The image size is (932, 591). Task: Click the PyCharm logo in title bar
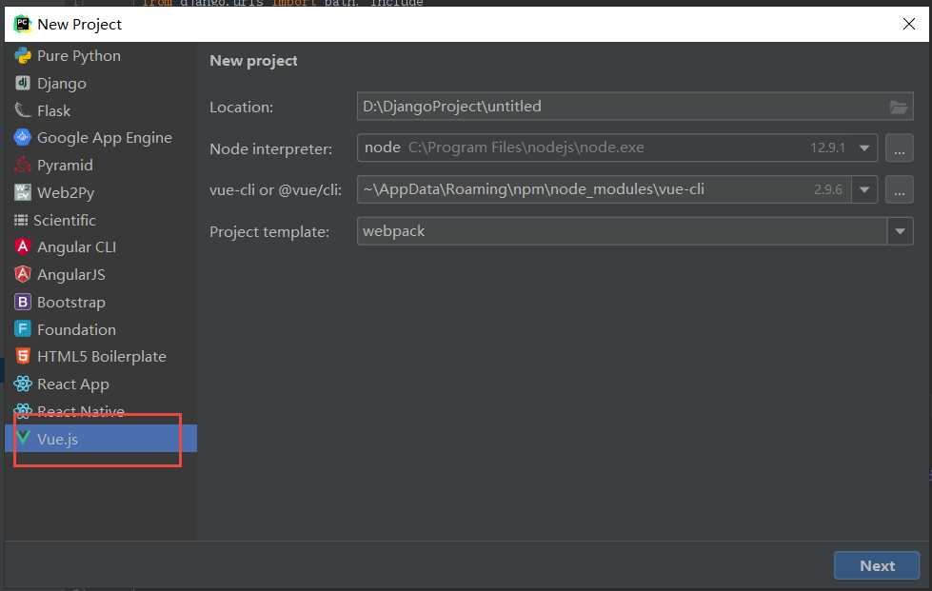23,24
